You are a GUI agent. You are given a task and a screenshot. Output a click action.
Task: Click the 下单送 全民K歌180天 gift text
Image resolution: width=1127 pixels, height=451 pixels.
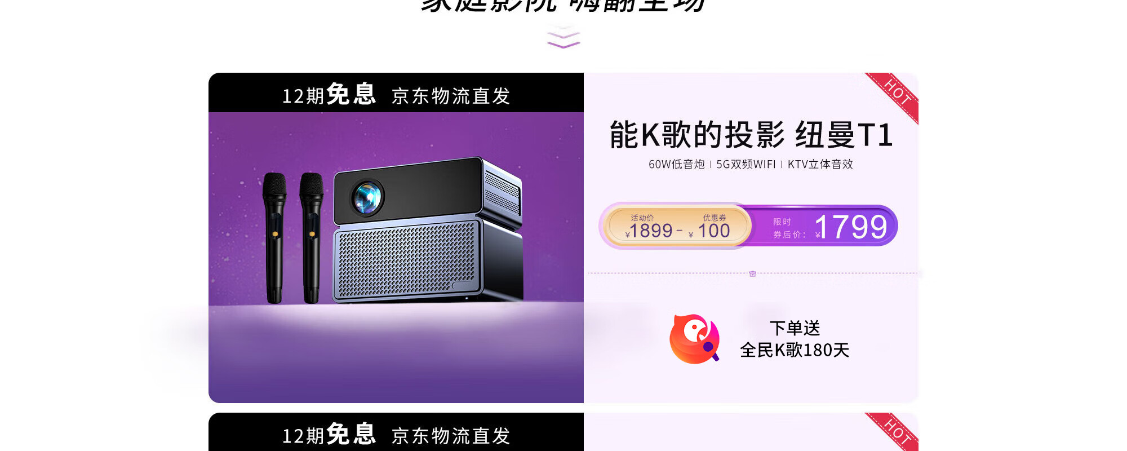tap(795, 339)
